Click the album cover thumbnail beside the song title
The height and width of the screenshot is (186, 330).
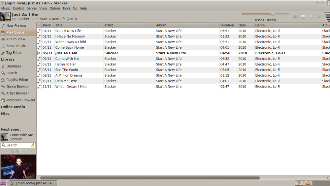[x=5, y=17]
